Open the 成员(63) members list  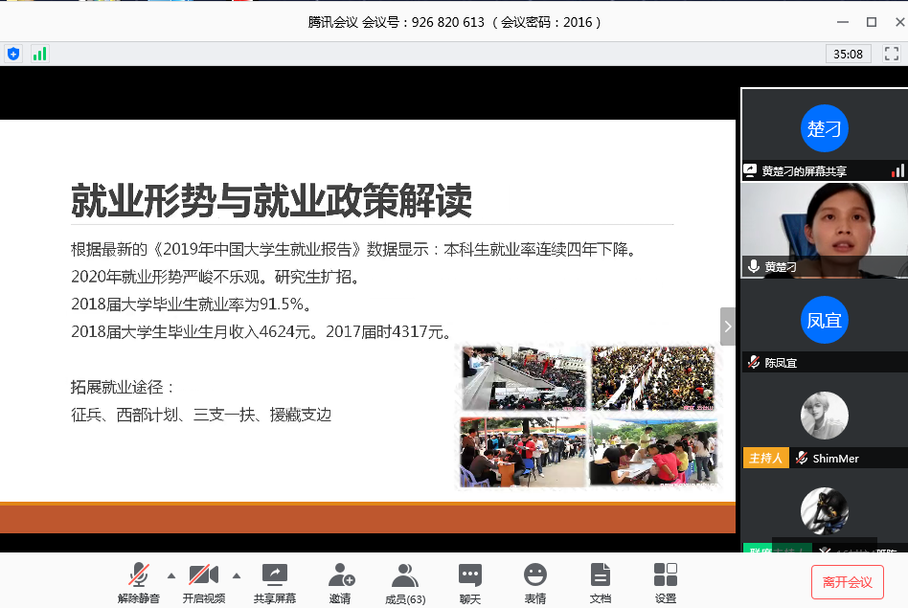click(404, 575)
